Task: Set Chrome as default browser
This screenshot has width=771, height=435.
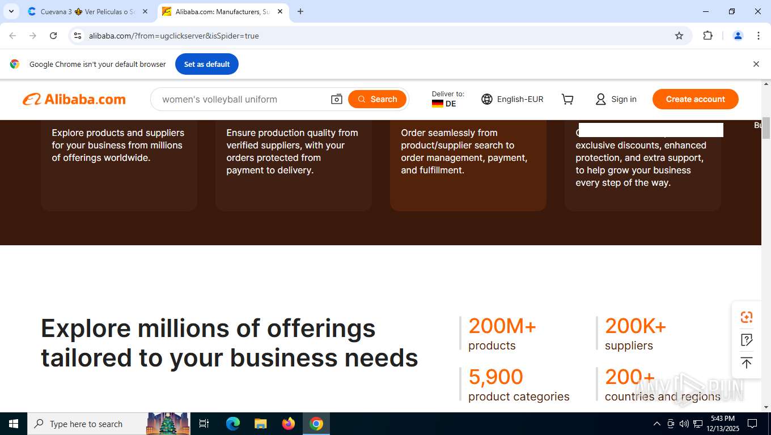Action: (x=207, y=64)
